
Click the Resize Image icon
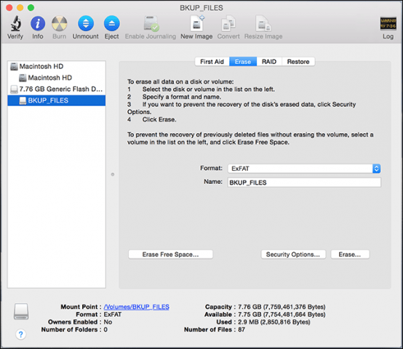click(x=263, y=23)
